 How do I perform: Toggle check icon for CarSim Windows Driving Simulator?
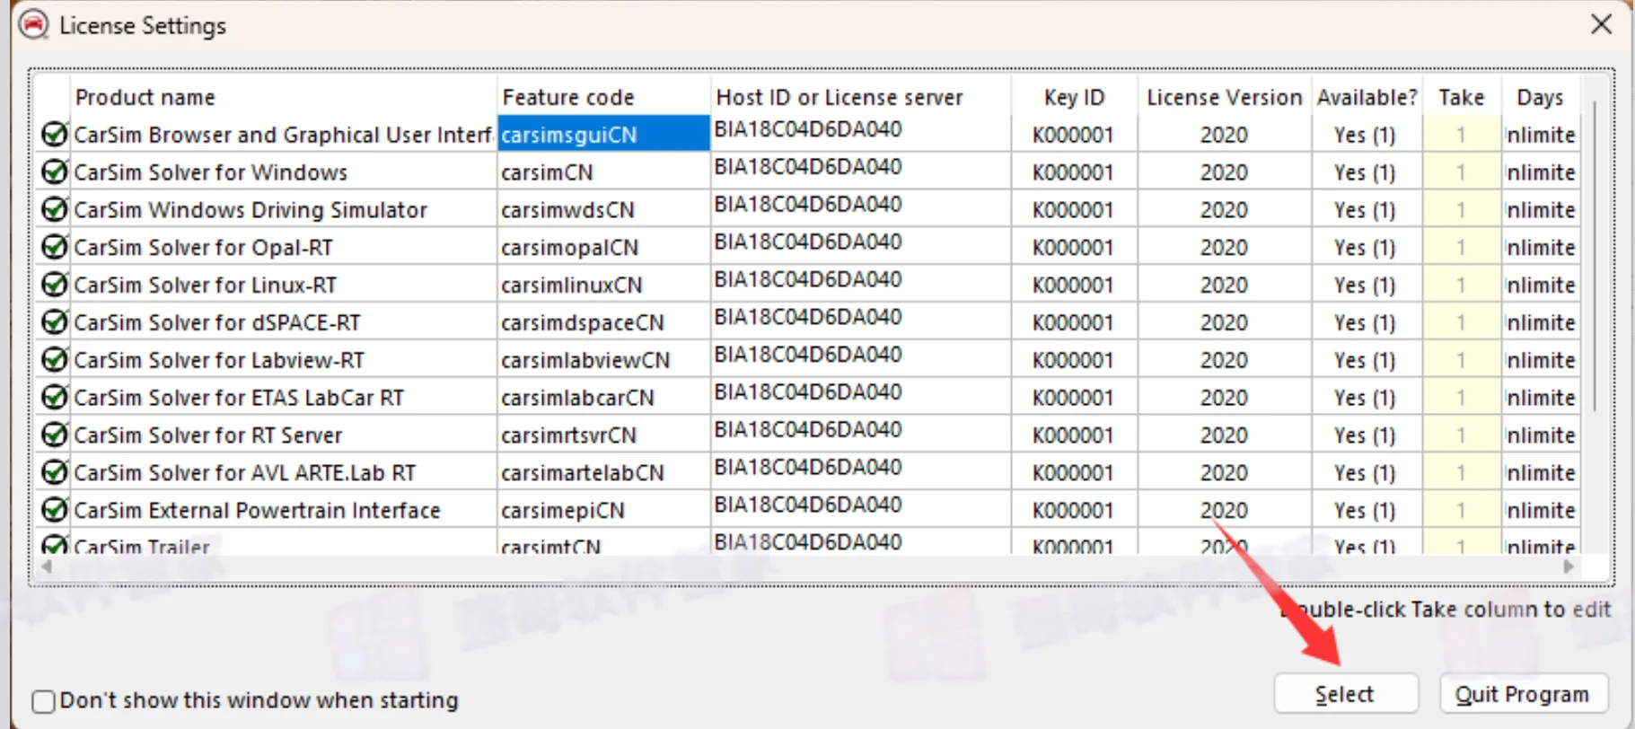coord(55,209)
